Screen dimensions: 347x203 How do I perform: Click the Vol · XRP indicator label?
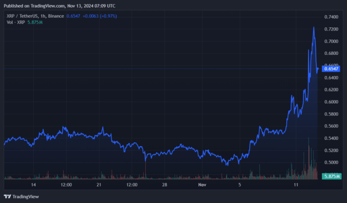point(15,22)
